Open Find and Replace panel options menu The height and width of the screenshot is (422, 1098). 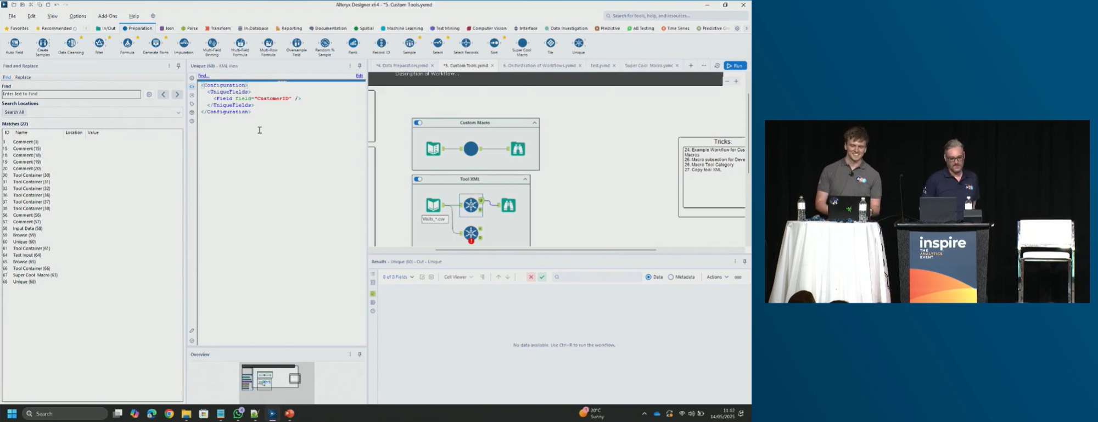(169, 66)
